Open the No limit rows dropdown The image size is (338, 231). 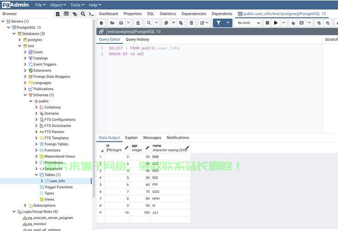[x=249, y=23]
